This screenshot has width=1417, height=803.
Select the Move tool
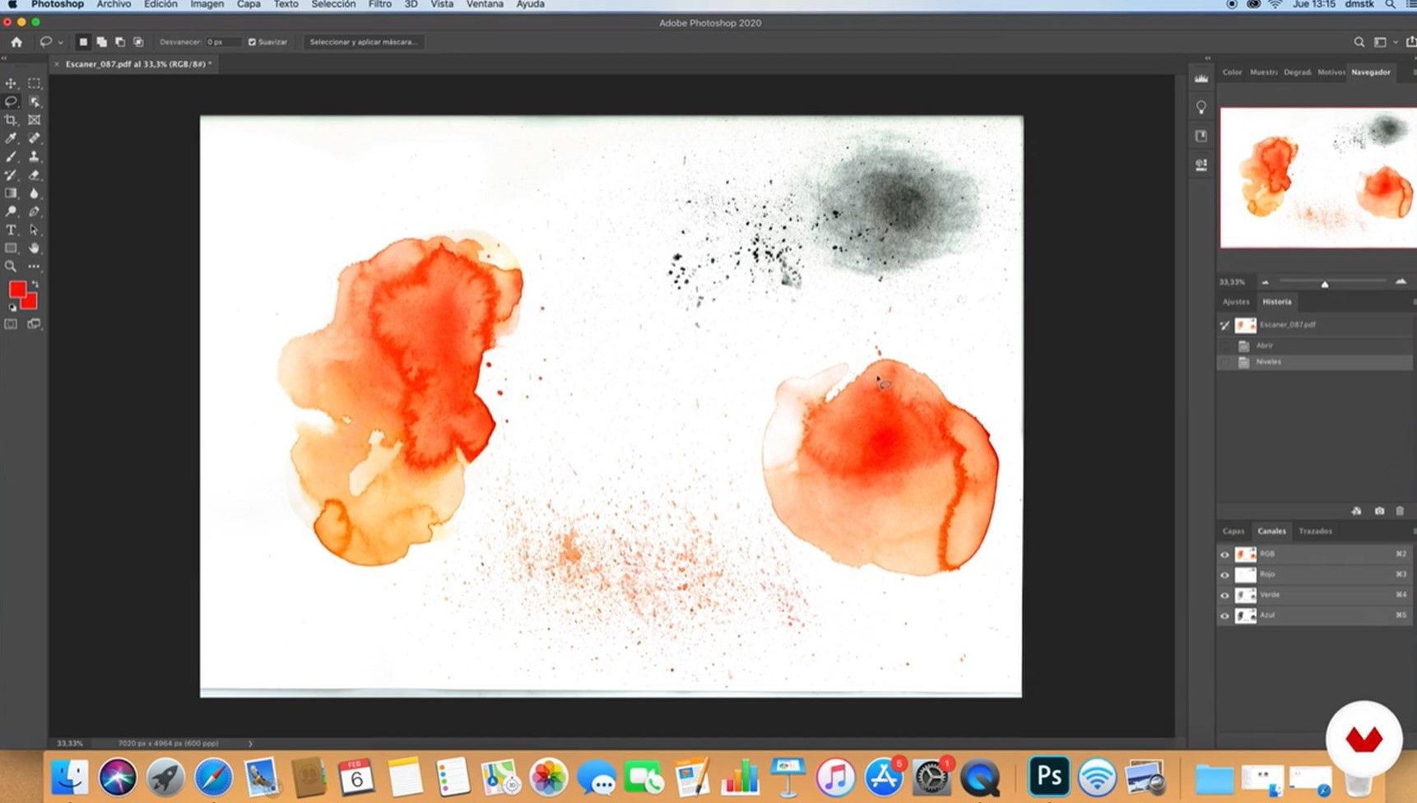pos(11,83)
